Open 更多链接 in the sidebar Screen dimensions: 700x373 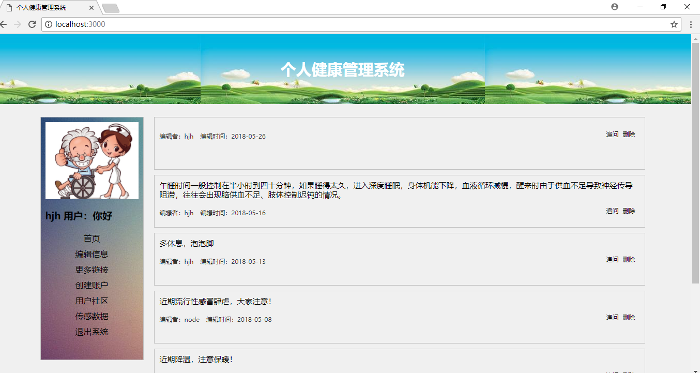[x=92, y=270]
